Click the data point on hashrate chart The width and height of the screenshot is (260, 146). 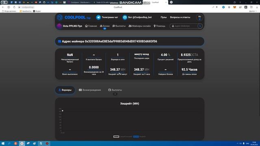(63, 111)
